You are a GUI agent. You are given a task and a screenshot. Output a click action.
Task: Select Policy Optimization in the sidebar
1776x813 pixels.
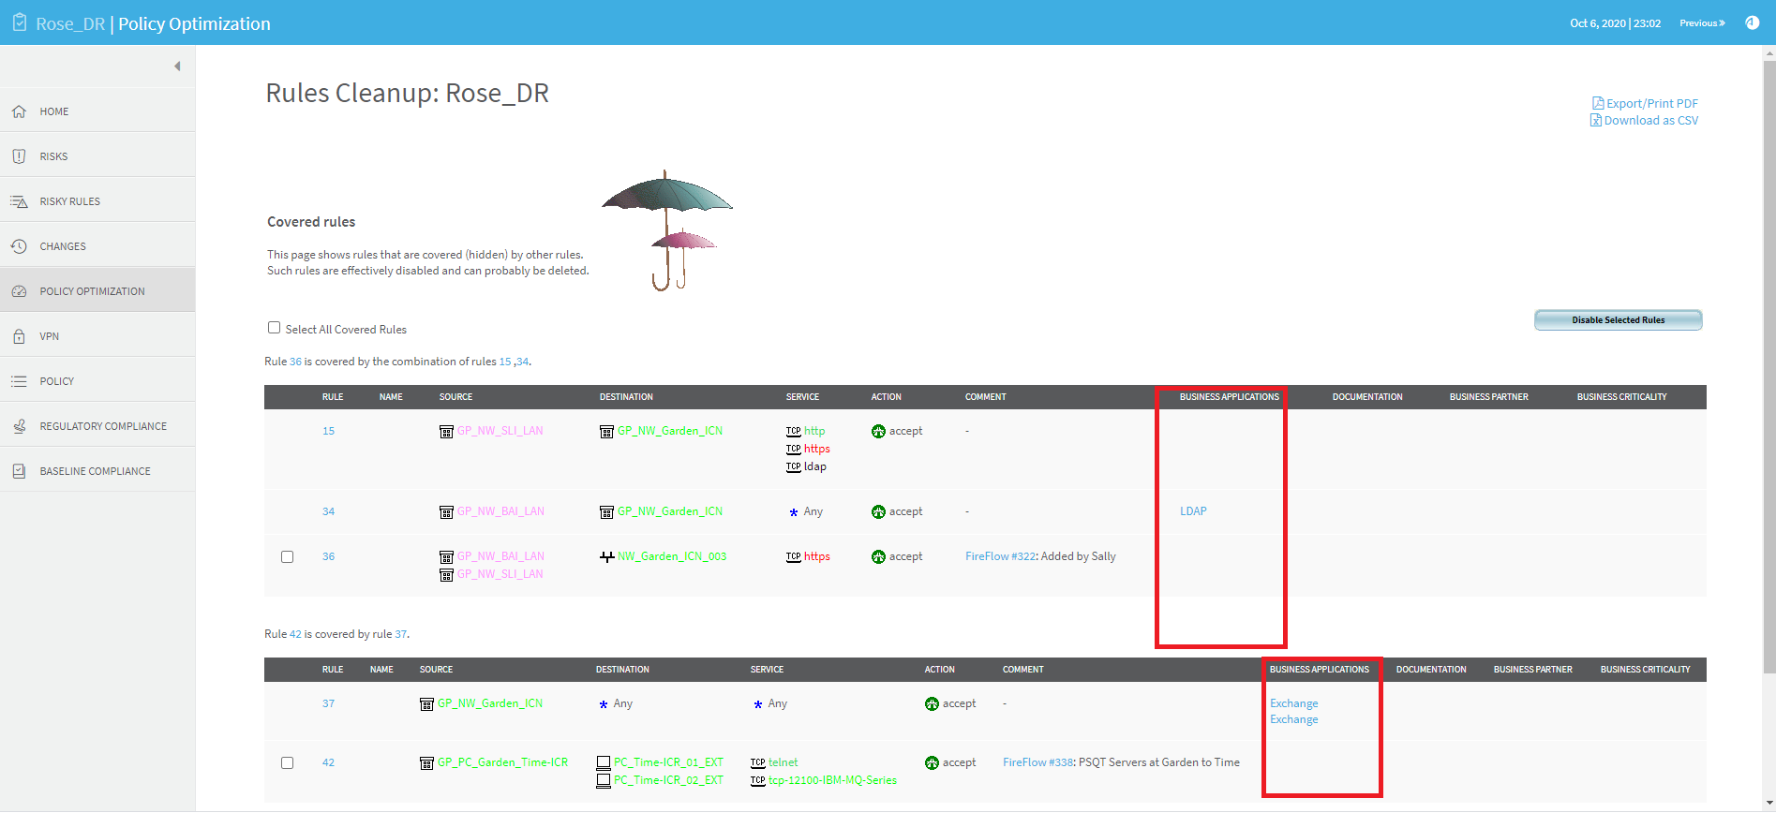92,291
